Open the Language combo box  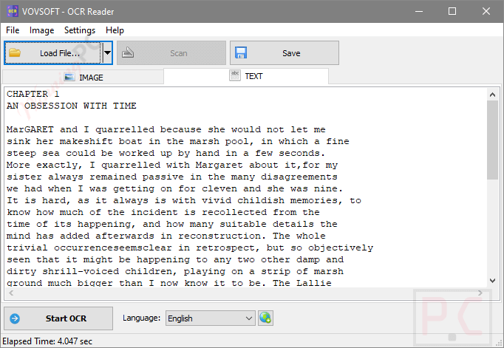(x=211, y=318)
